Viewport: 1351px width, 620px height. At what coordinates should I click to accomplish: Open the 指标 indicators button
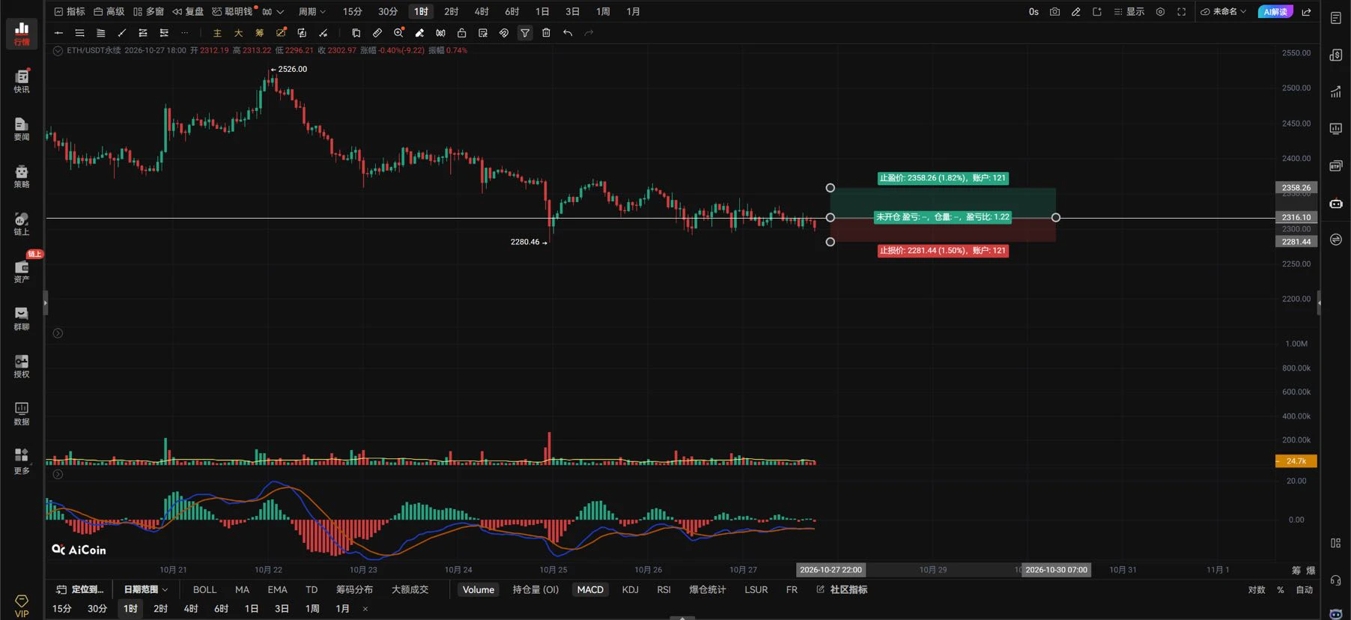(70, 12)
